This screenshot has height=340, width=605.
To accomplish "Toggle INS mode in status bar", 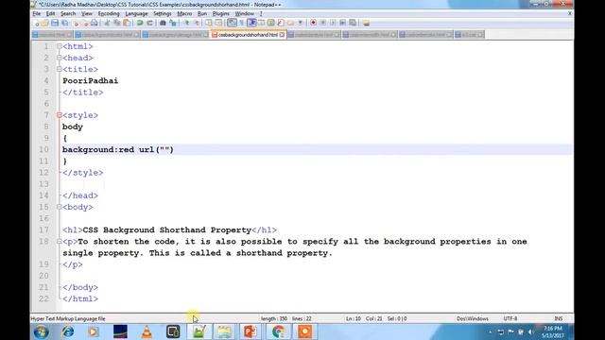I will [x=558, y=319].
